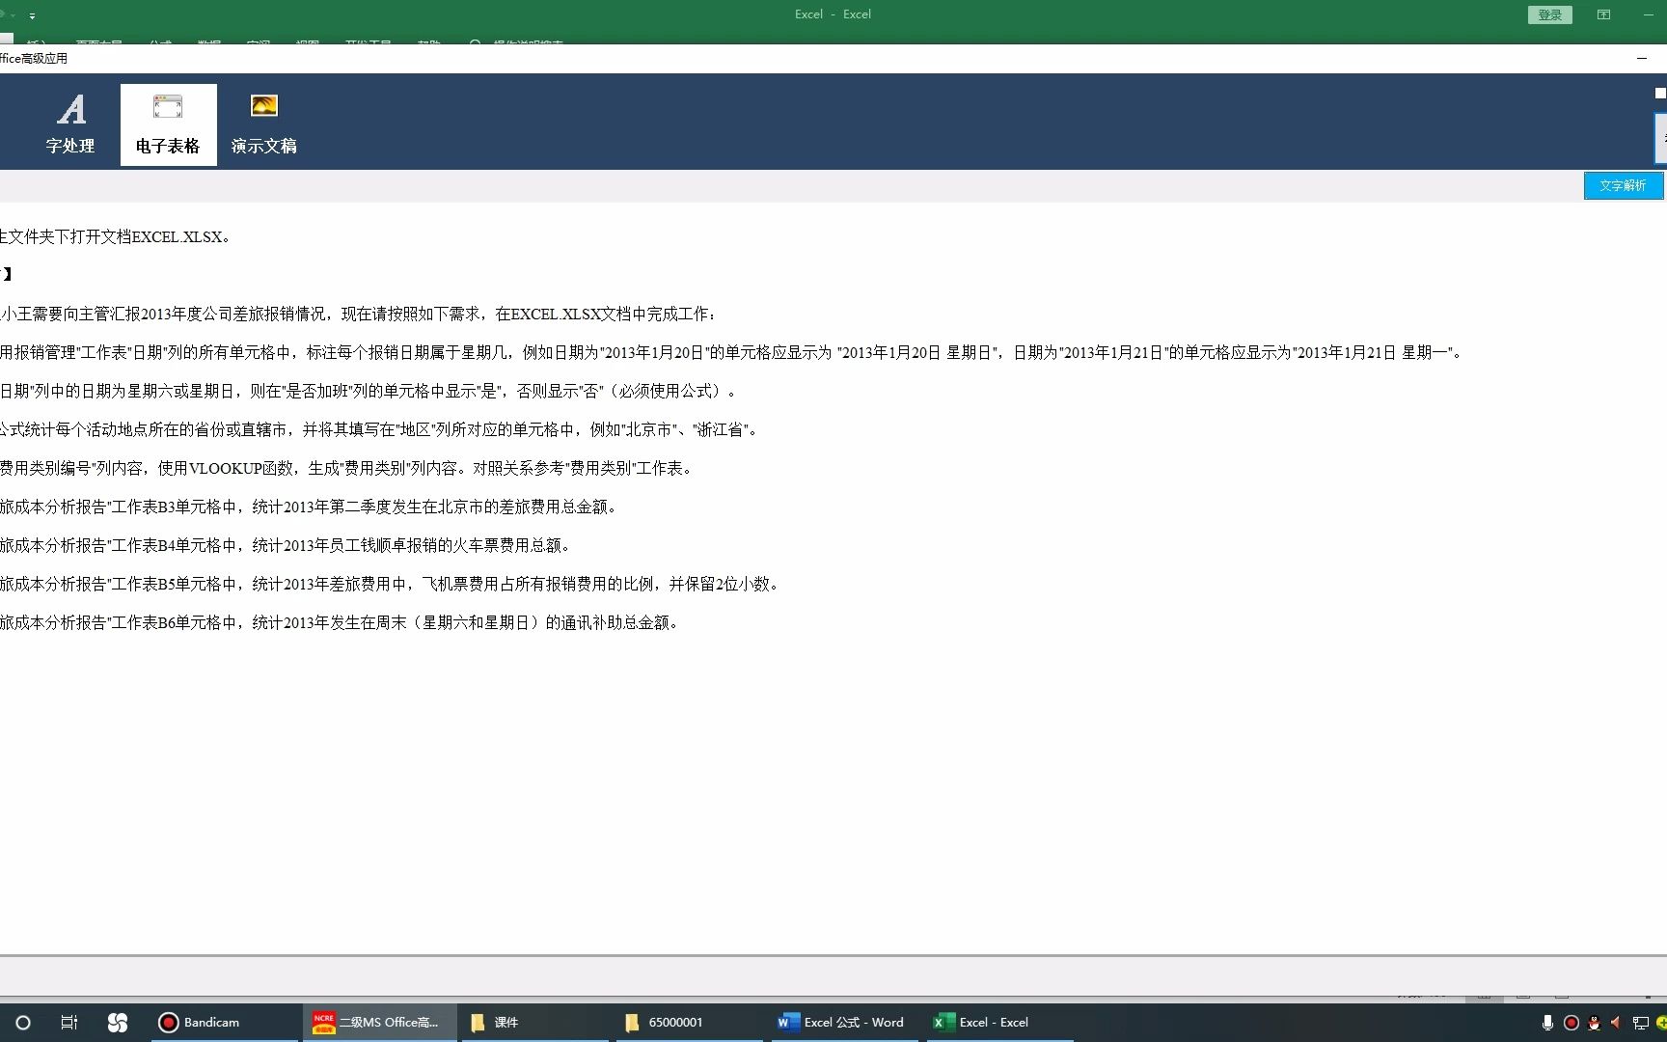The image size is (1667, 1042).
Task: Open the Windows Start menu
Action: (x=22, y=1023)
